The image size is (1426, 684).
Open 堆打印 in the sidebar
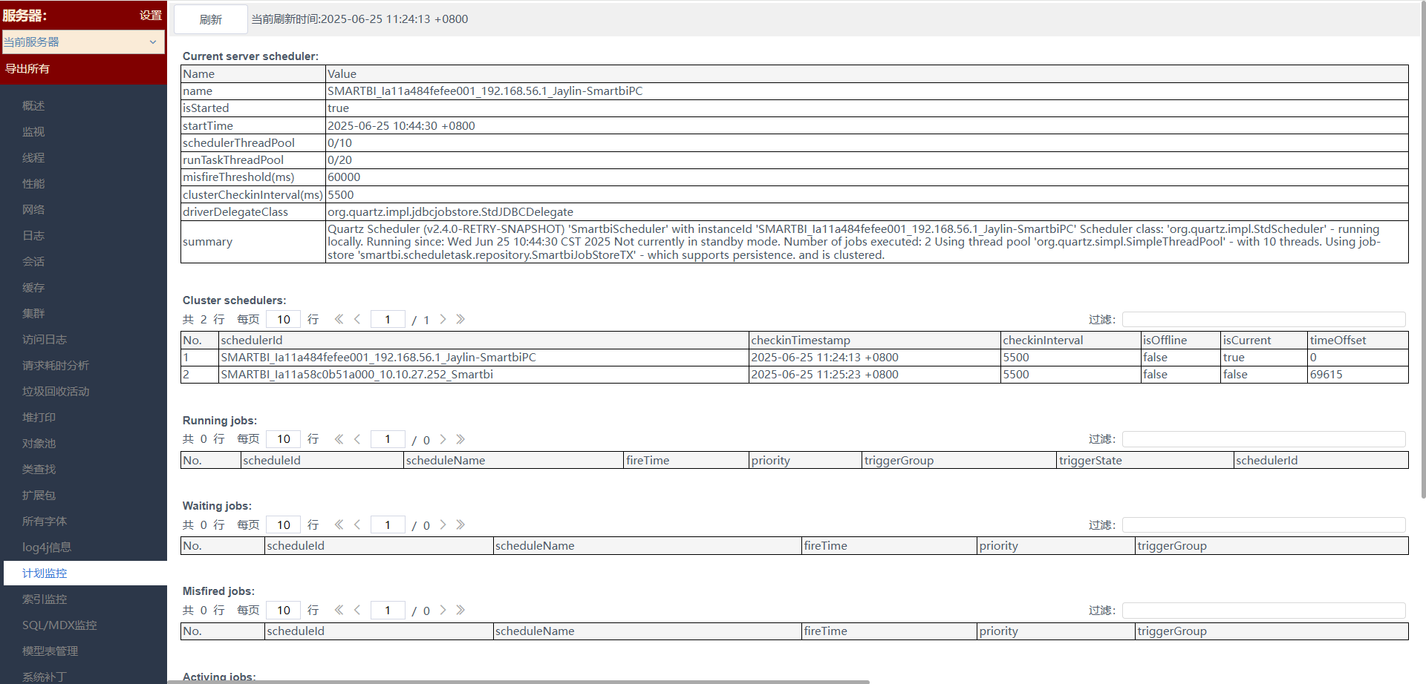(x=39, y=418)
